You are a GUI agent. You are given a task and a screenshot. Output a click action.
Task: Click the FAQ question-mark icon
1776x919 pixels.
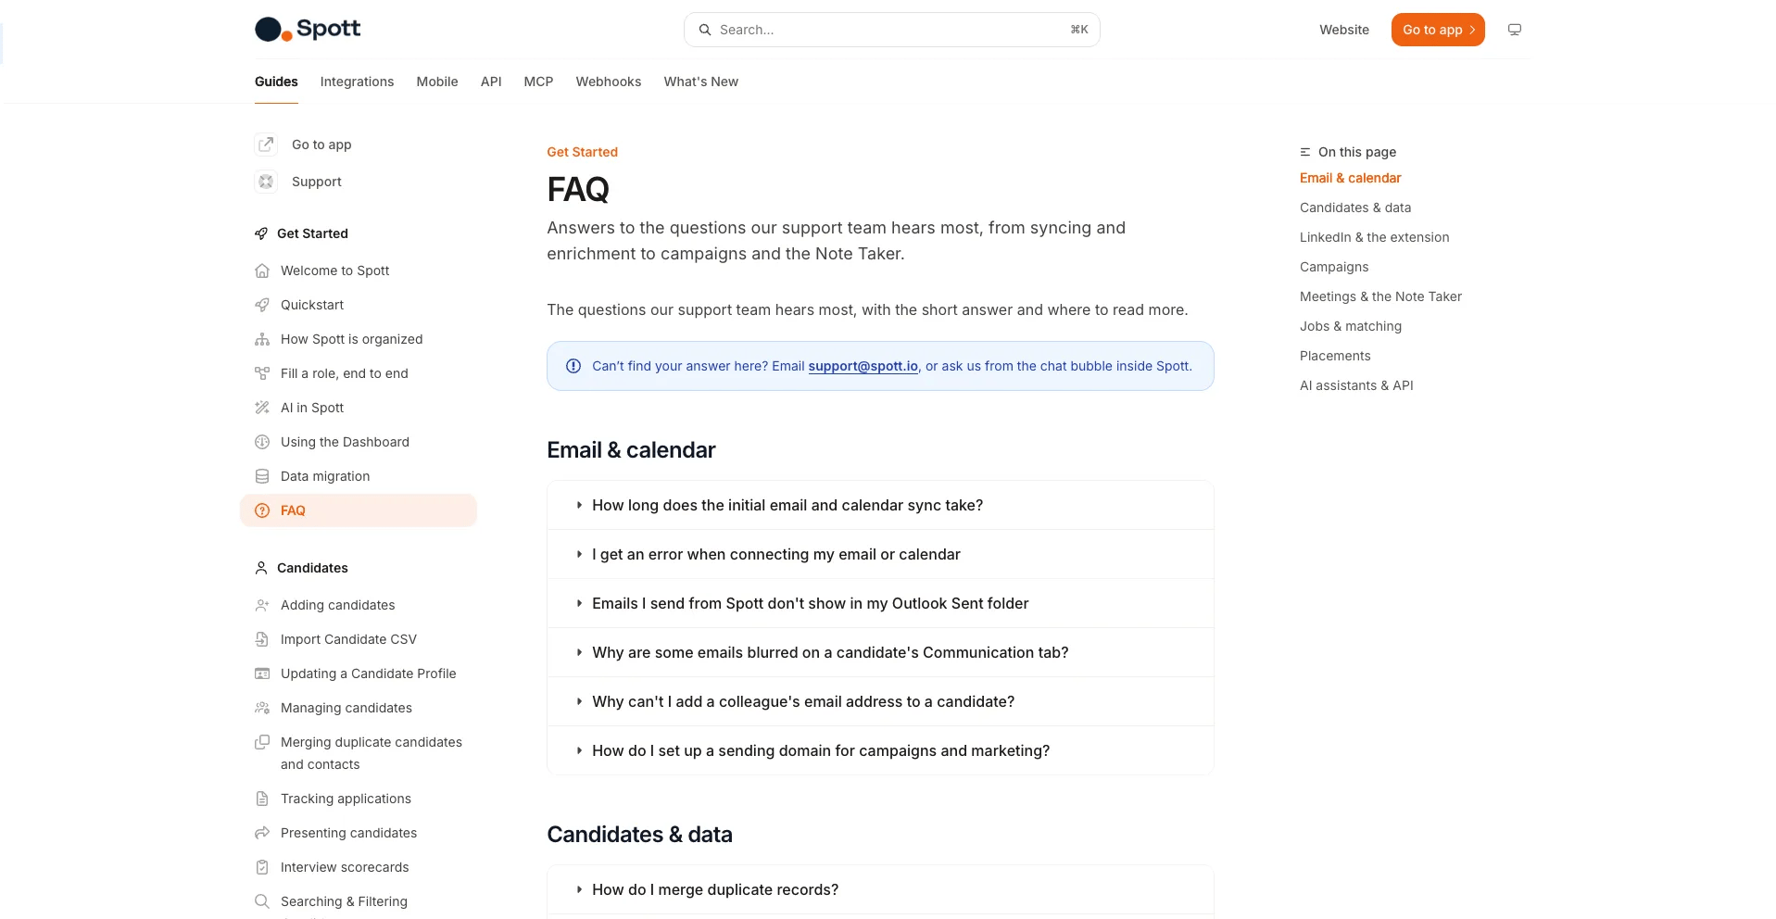pyautogui.click(x=262, y=510)
